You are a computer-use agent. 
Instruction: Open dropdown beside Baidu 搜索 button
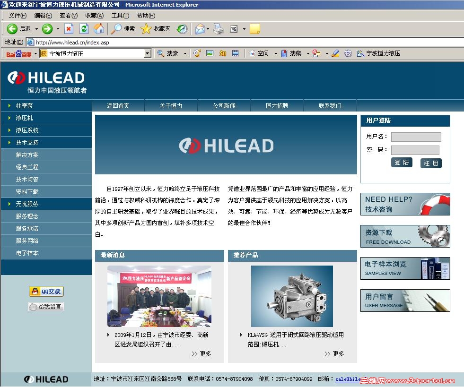click(185, 53)
